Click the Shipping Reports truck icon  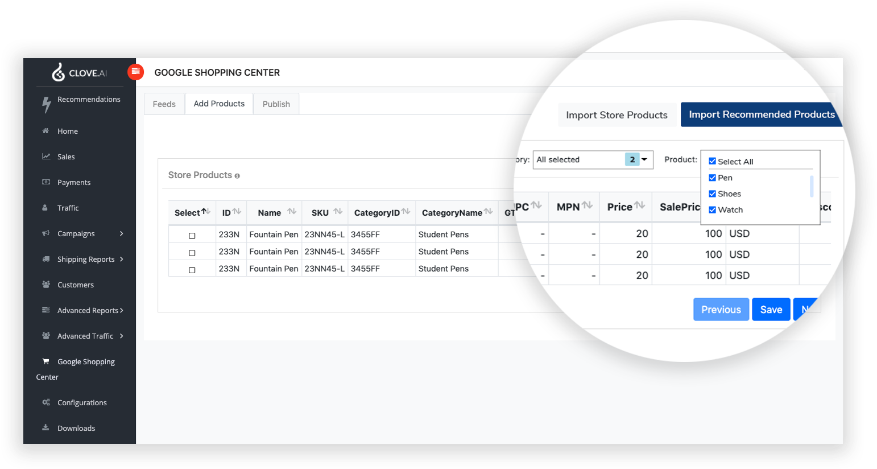(x=46, y=259)
